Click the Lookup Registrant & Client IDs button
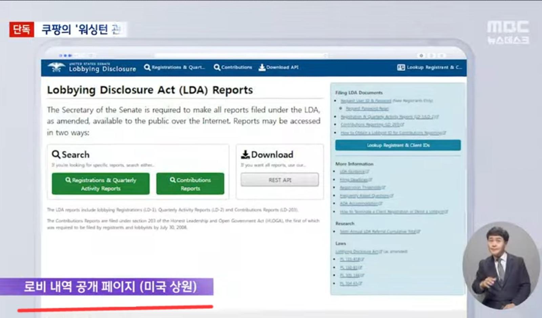This screenshot has height=318, width=542. coord(398,145)
